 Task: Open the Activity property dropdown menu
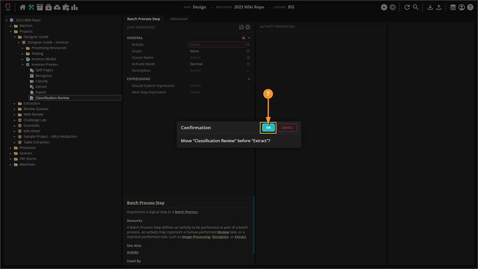248,44
